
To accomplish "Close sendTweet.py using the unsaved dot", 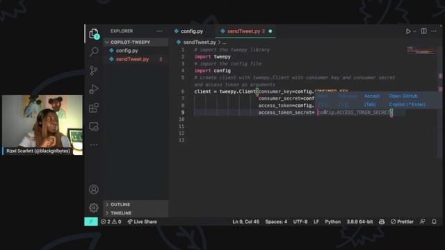I will click(270, 31).
